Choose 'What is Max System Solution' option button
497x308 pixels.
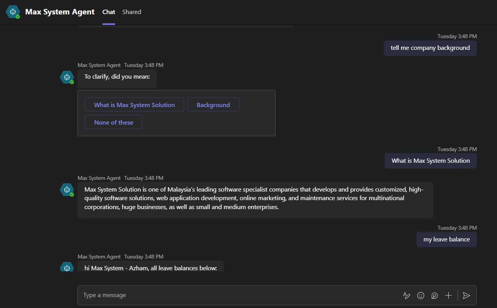click(x=134, y=105)
